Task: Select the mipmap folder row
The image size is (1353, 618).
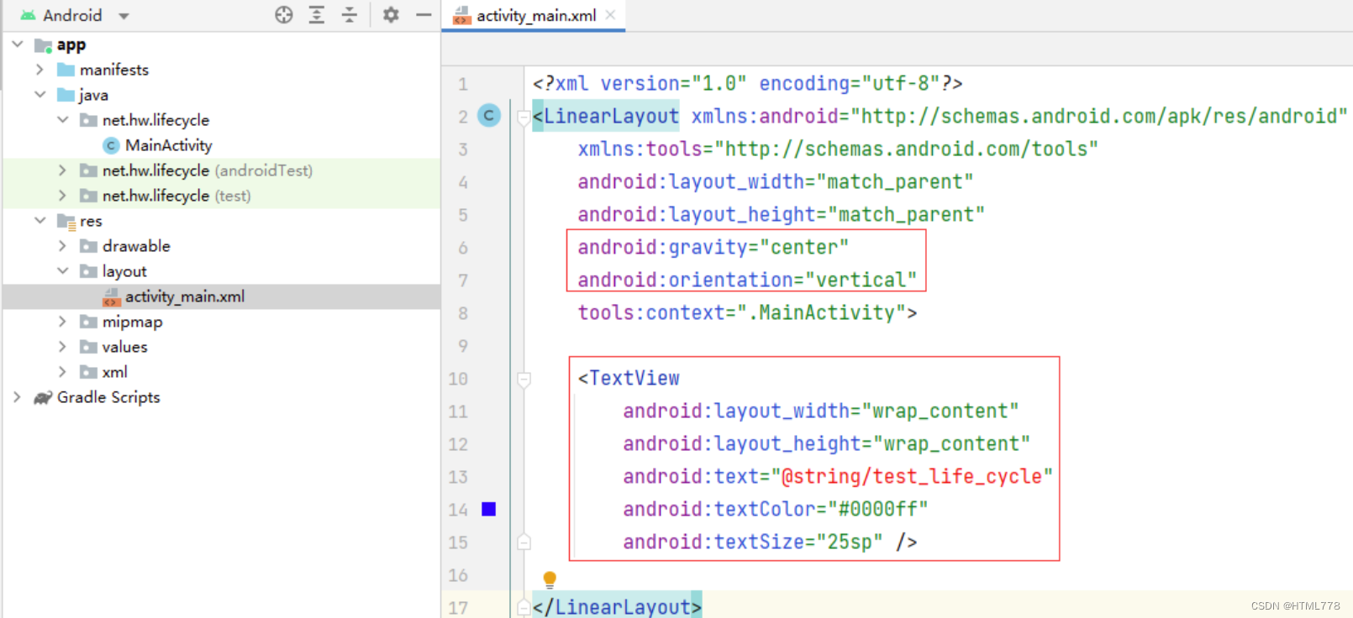Action: tap(221, 322)
